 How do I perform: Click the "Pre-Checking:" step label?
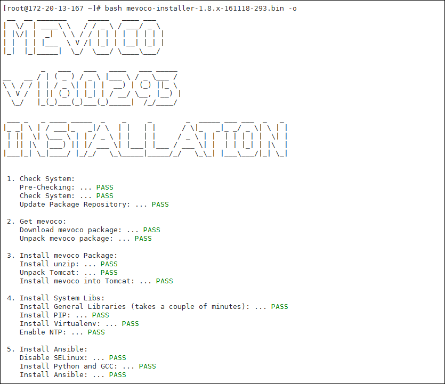(47, 187)
